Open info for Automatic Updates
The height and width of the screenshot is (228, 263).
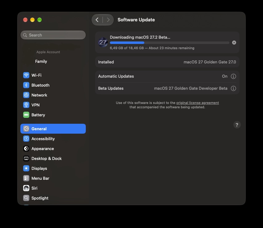pyautogui.click(x=233, y=76)
